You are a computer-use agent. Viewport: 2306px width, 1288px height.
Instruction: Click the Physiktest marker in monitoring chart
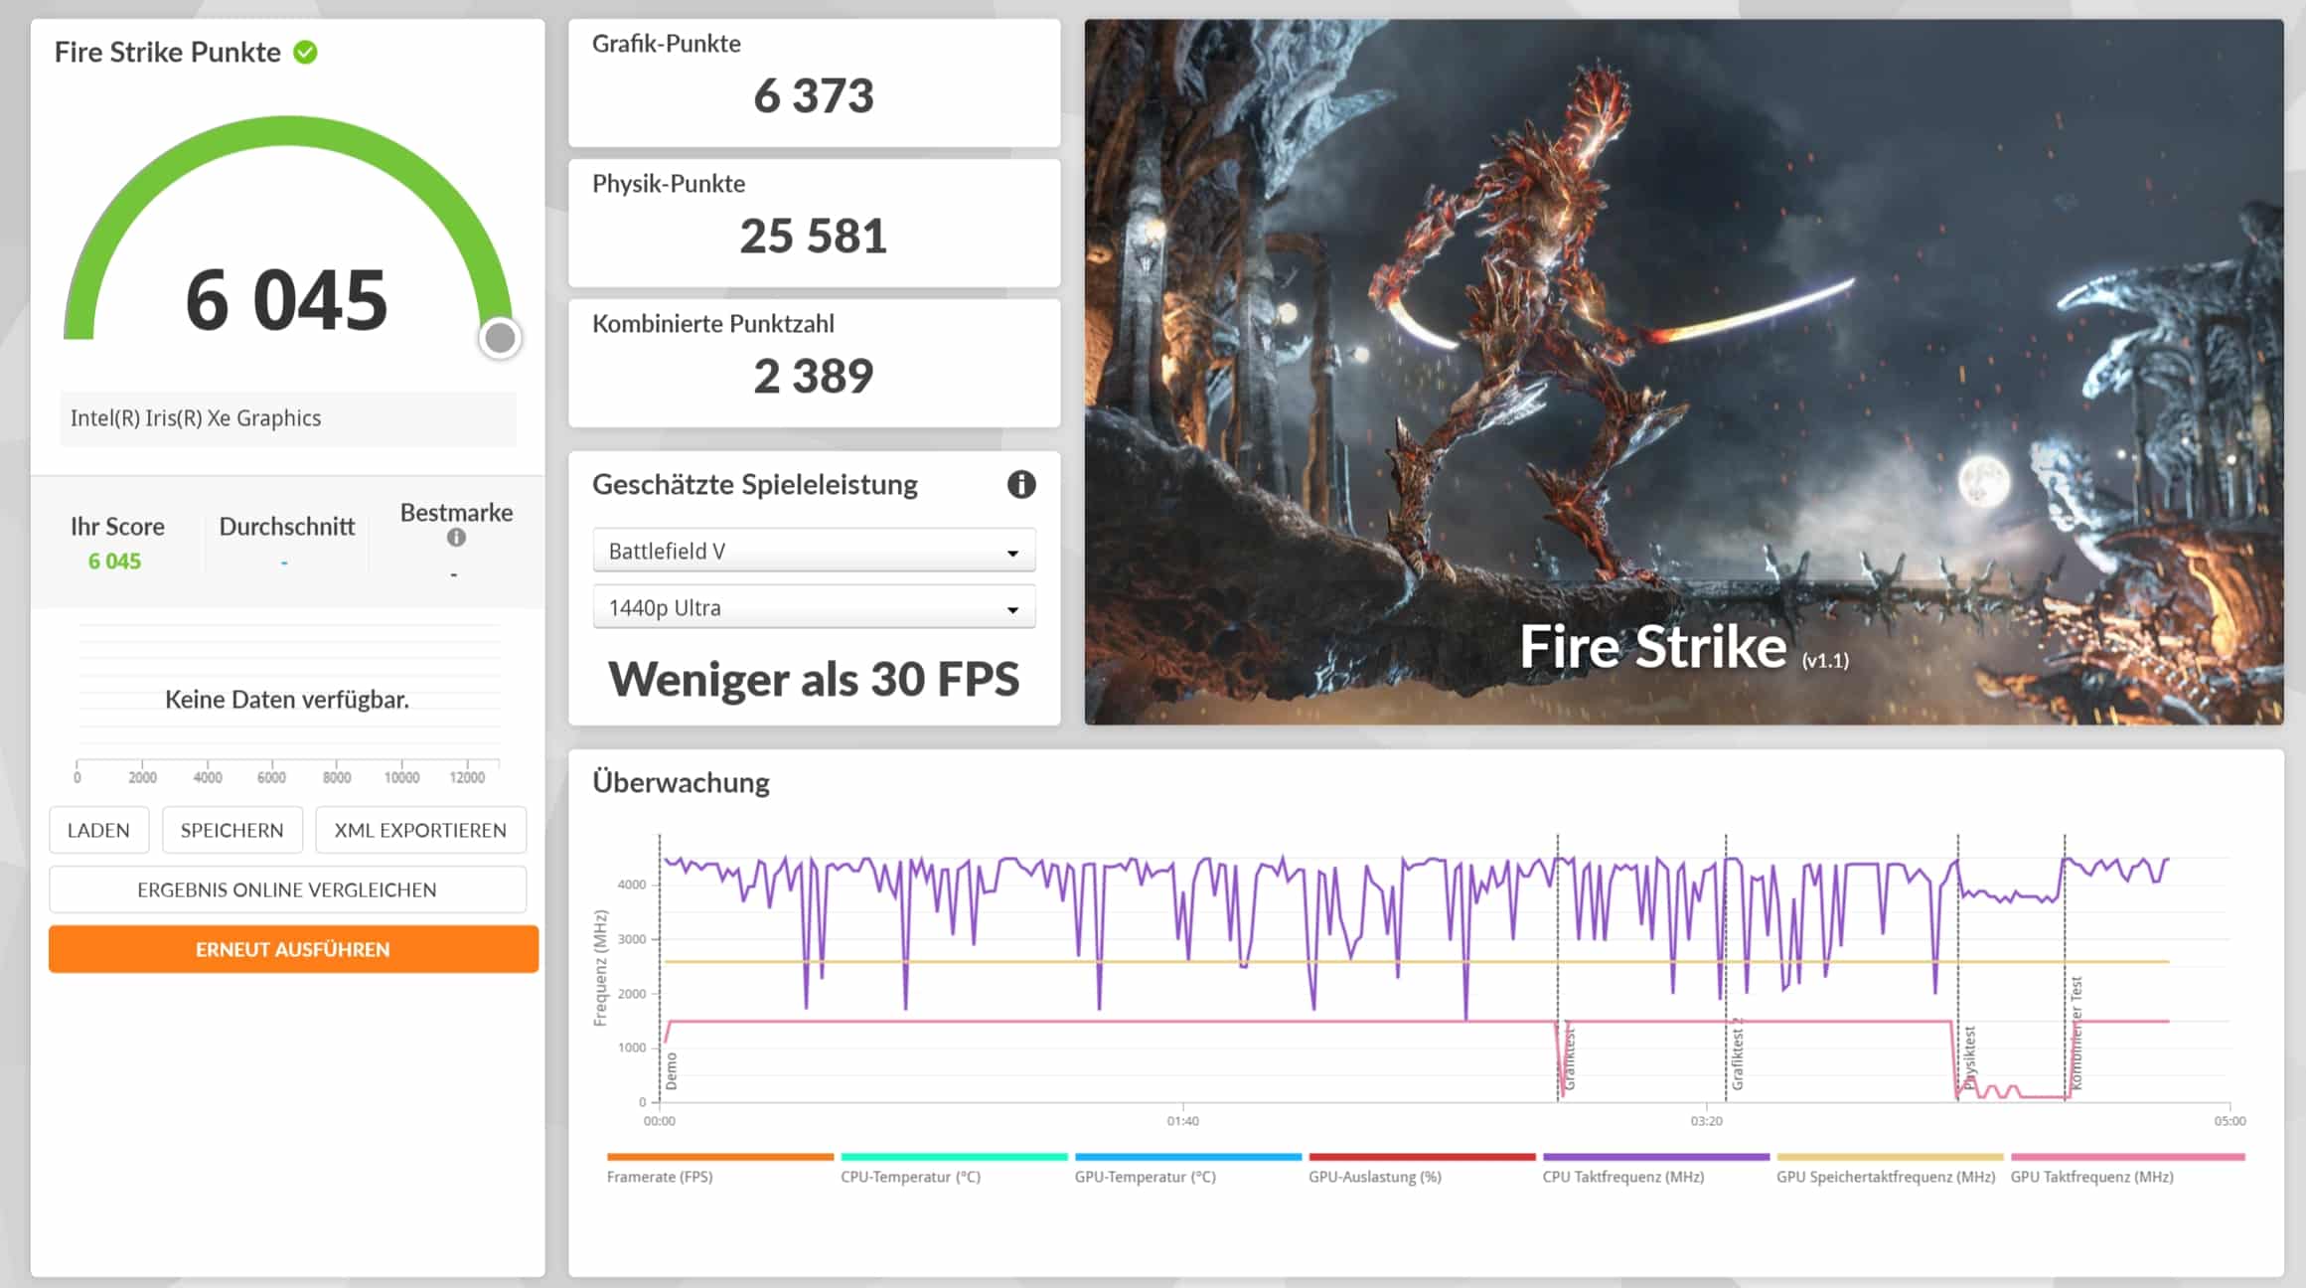1969,1058
